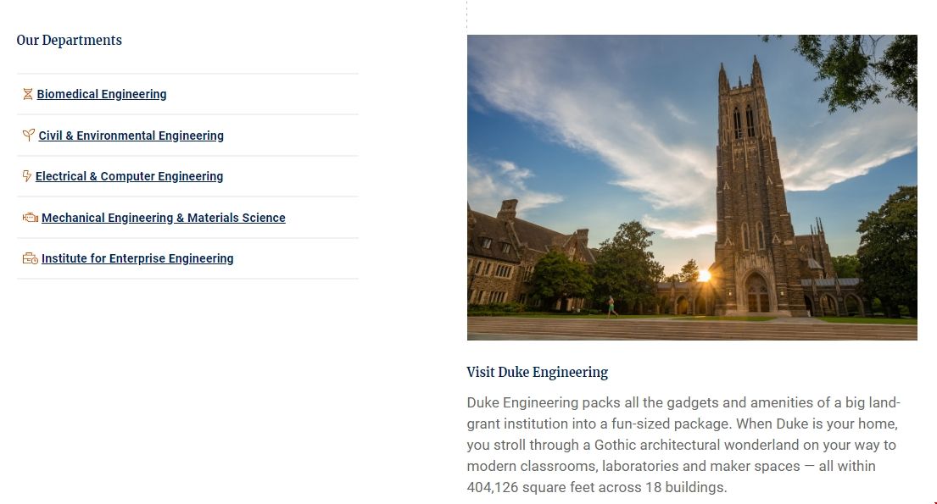
Task: Click the engine icon beside Mechanical Engineering
Action: 30,218
